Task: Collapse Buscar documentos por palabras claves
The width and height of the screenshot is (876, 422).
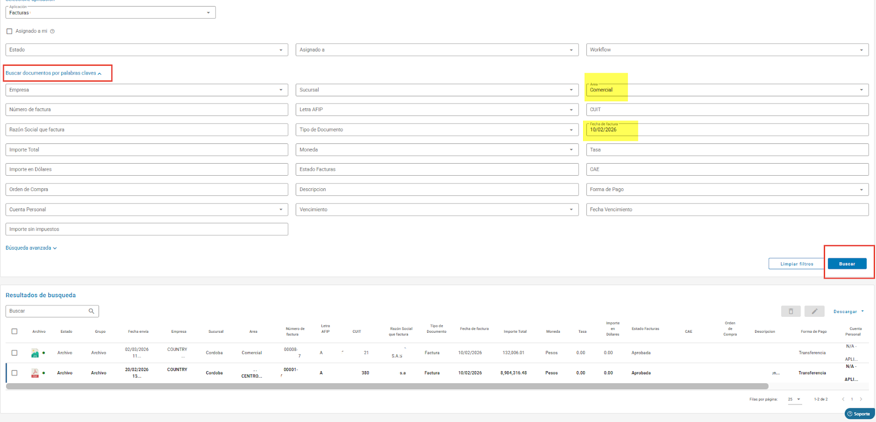Action: click(54, 73)
